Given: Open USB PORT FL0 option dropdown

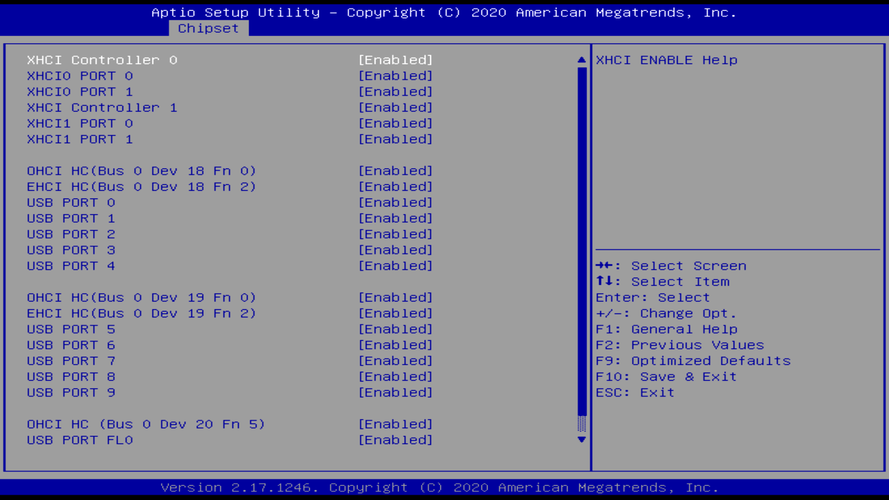Looking at the screenshot, I should click(395, 440).
